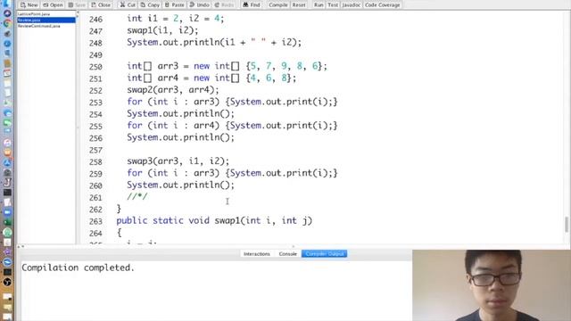The height and width of the screenshot is (321, 571).
Task: Select Review.java in the file list
Action: pyautogui.click(x=46, y=20)
